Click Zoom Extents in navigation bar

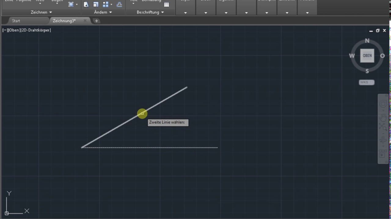click(383, 127)
